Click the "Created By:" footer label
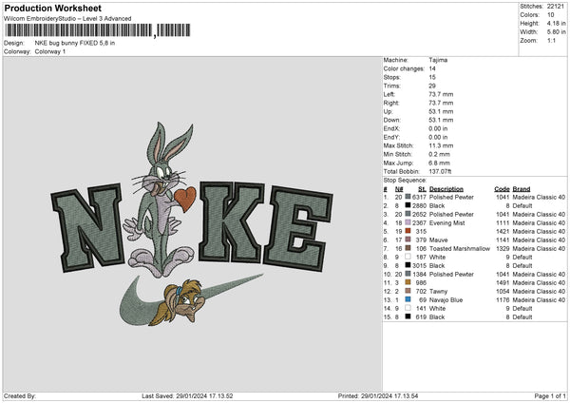Image resolution: width=570 pixels, height=403 pixels. [20, 395]
